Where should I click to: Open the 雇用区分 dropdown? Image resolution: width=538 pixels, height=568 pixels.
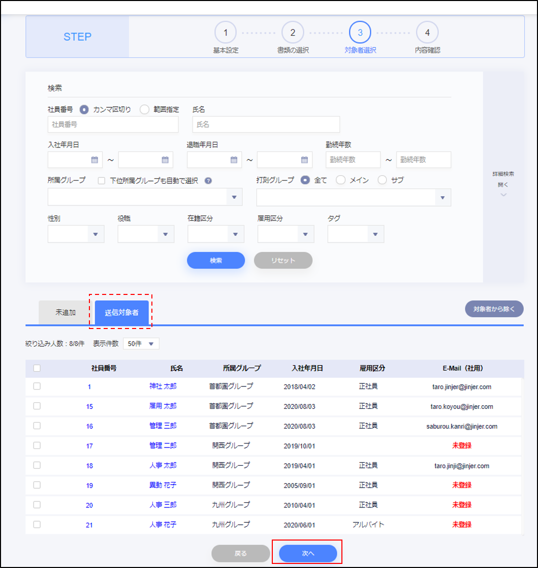[286, 234]
